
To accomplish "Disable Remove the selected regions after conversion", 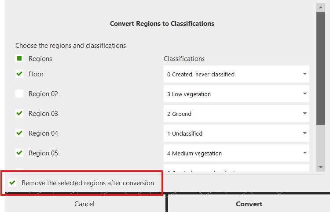I will tap(13, 183).
